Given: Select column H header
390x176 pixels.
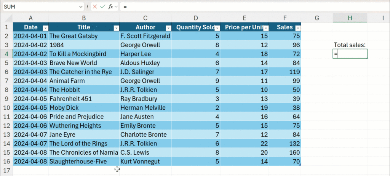Looking at the screenshot, I should 350,18.
